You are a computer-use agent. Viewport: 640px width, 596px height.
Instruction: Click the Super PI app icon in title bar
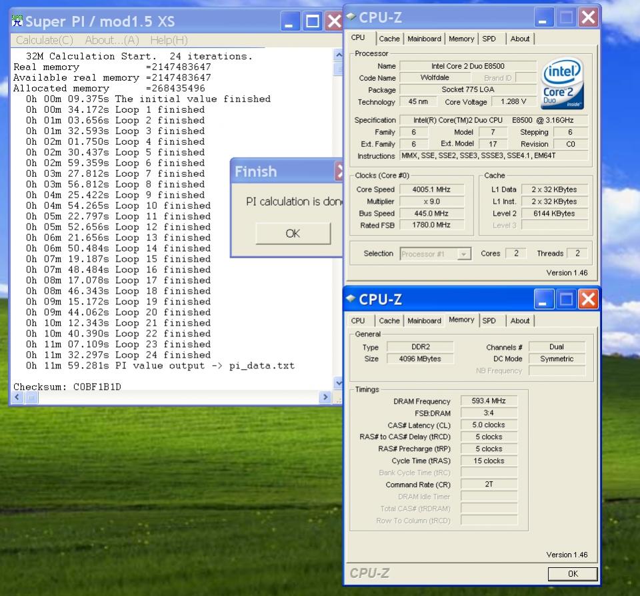[17, 21]
